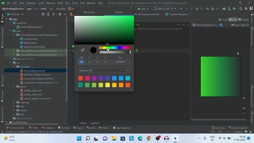Image resolution: width=254 pixels, height=143 pixels.
Task: Open the Build menu
Action: point(60,3)
